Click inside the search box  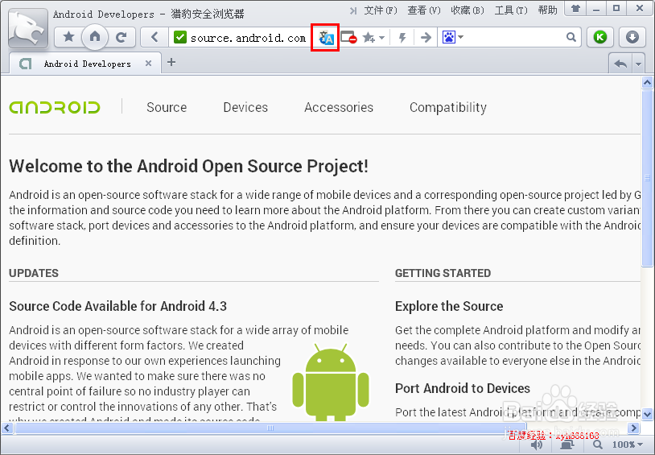(514, 37)
